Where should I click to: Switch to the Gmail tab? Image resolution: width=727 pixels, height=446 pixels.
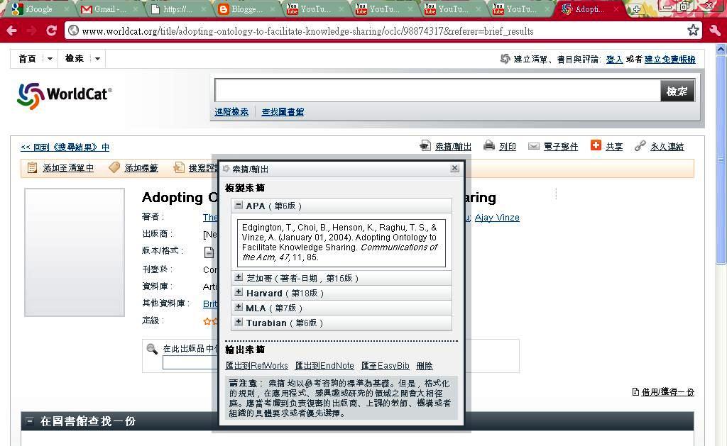(110, 9)
